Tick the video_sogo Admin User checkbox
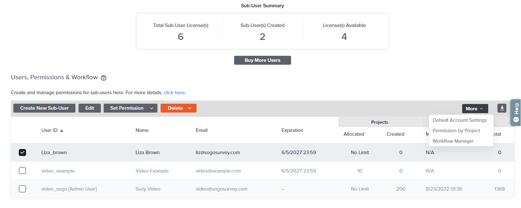 [x=22, y=189]
